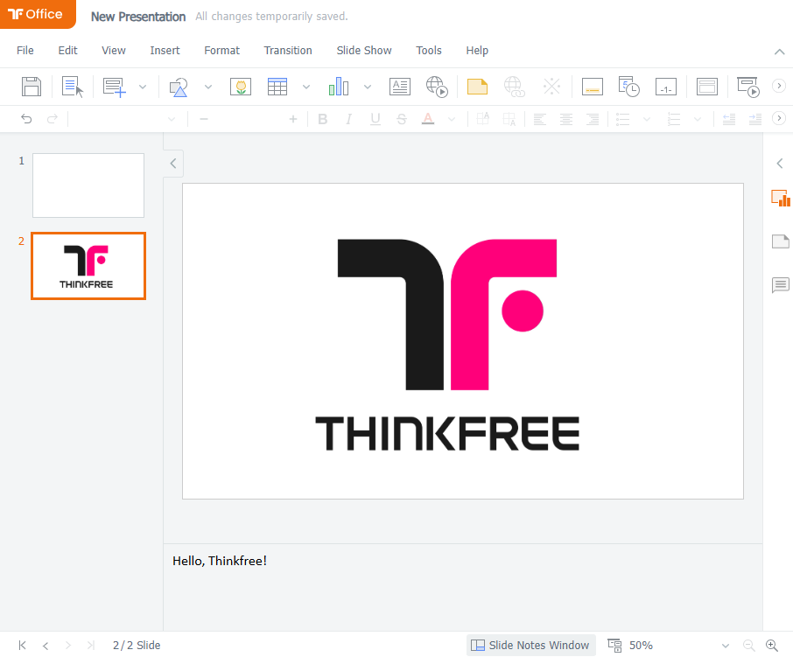793x657 pixels.
Task: Click the insert chart icon
Action: point(339,87)
